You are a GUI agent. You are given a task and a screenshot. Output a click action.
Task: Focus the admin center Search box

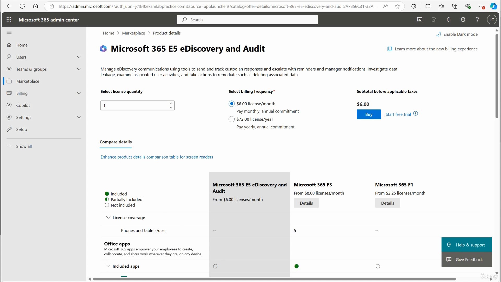click(247, 20)
